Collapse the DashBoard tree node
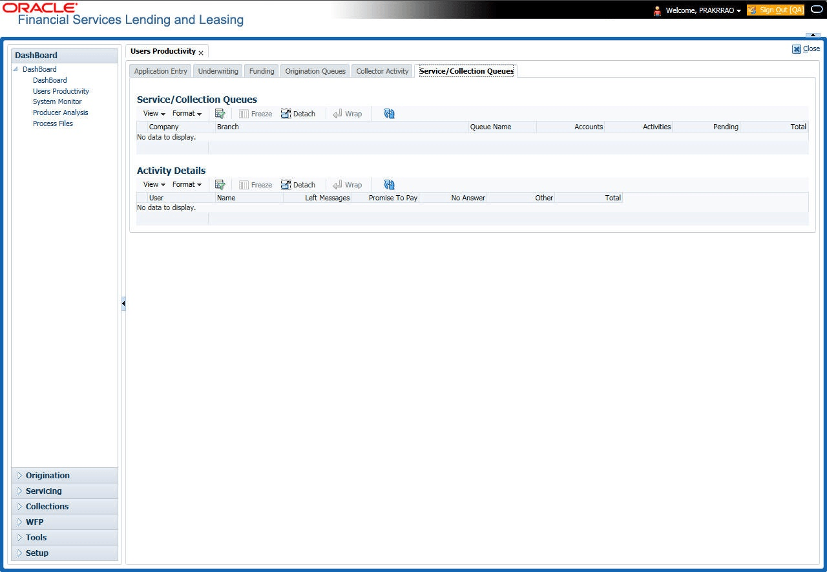Screen dimensions: 827x572 [x=16, y=69]
